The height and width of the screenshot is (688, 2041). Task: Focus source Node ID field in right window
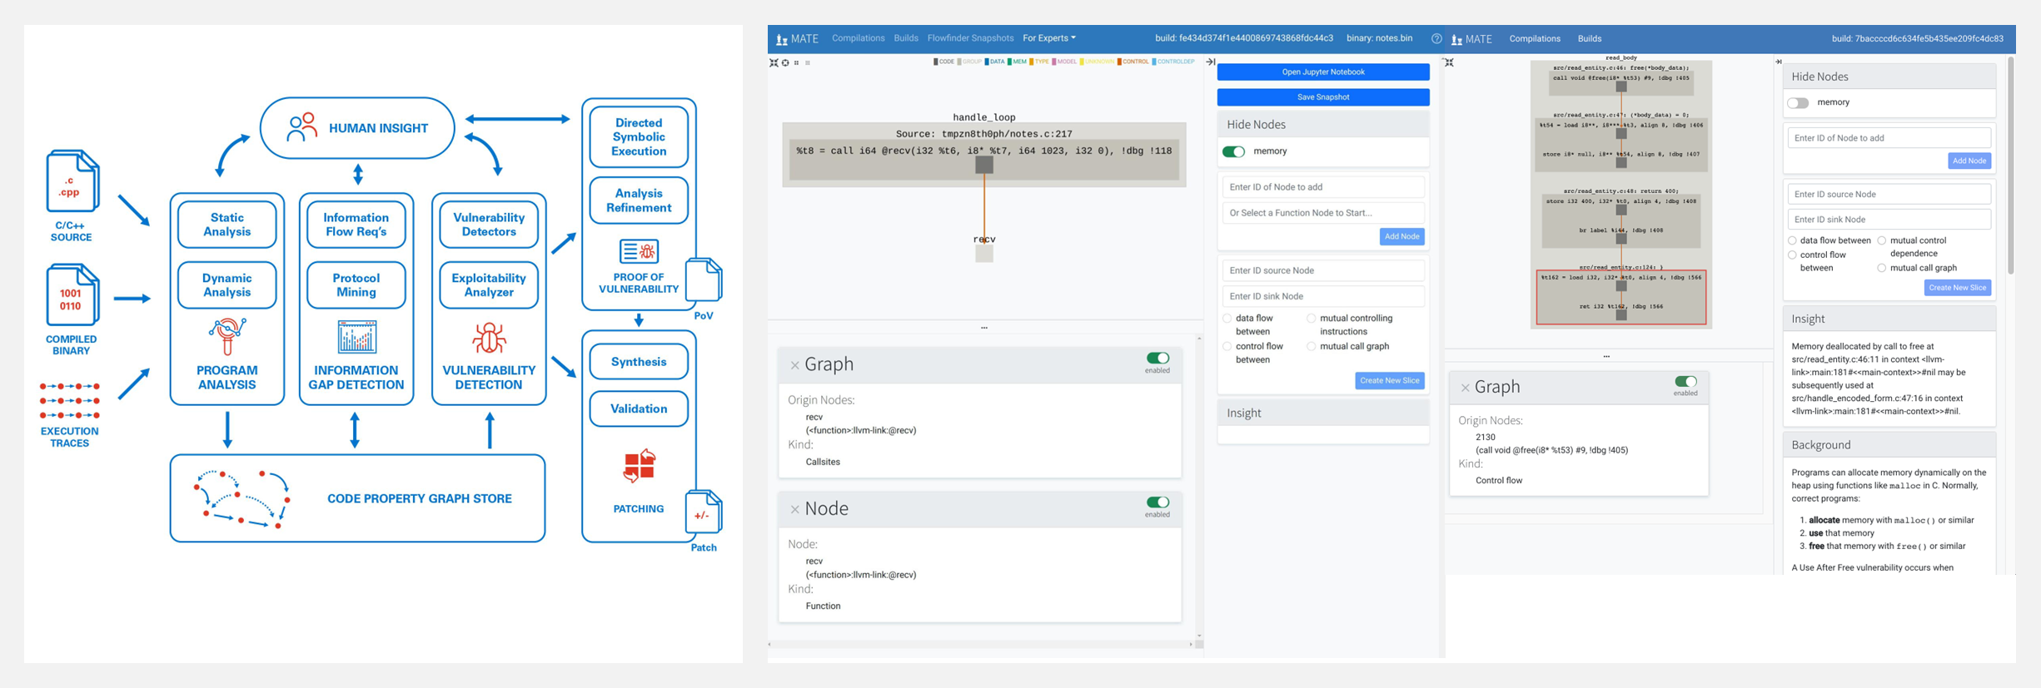pos(1889,195)
